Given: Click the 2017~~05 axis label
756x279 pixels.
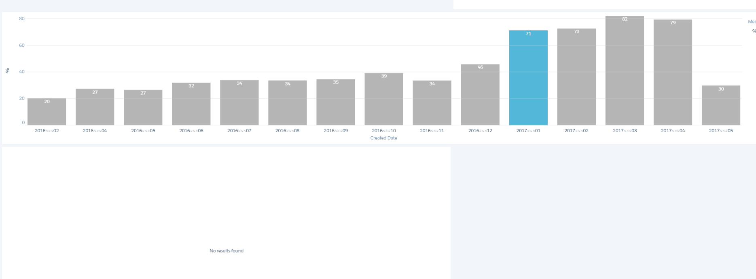Looking at the screenshot, I should click(x=721, y=131).
